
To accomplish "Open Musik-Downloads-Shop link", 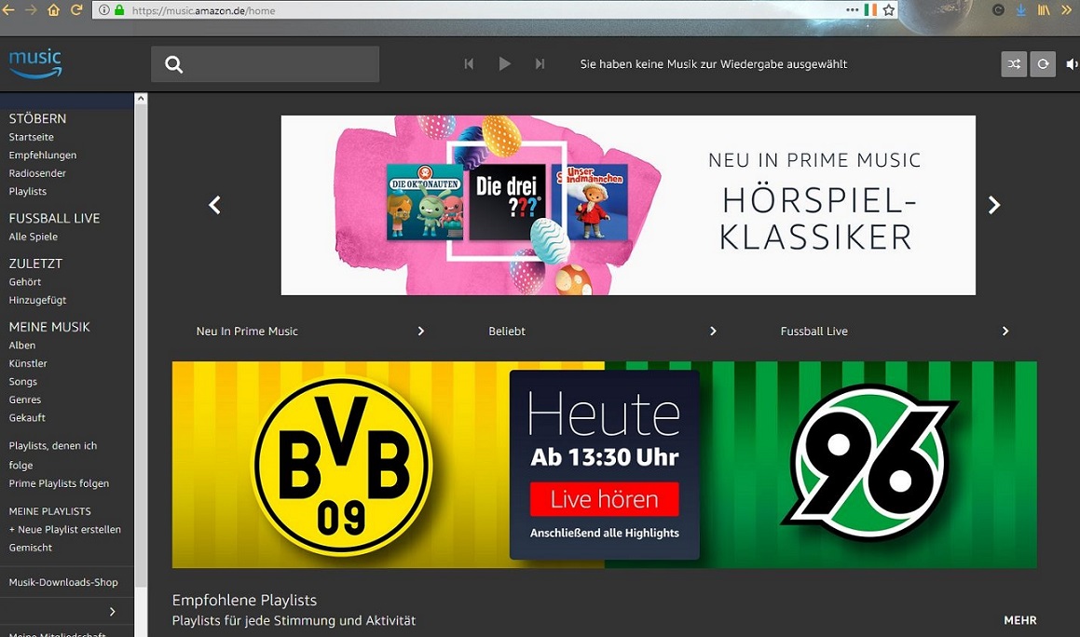I will click(x=63, y=582).
